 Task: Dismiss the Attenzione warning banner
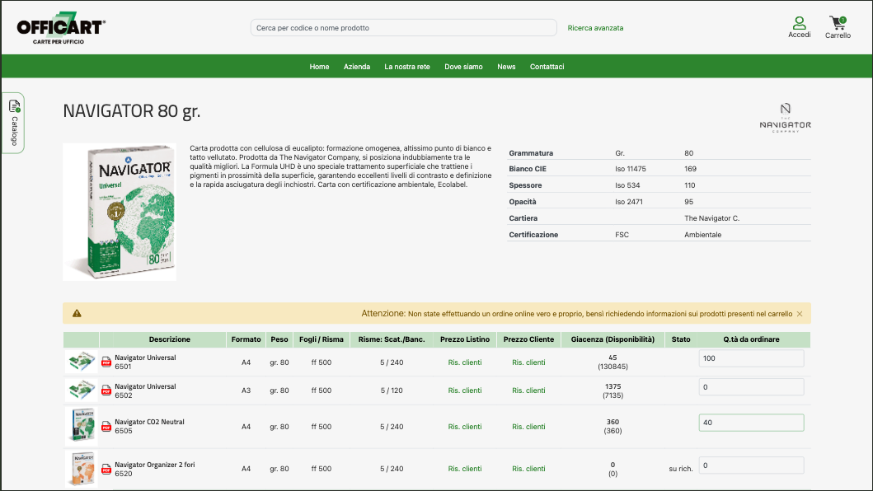[799, 313]
